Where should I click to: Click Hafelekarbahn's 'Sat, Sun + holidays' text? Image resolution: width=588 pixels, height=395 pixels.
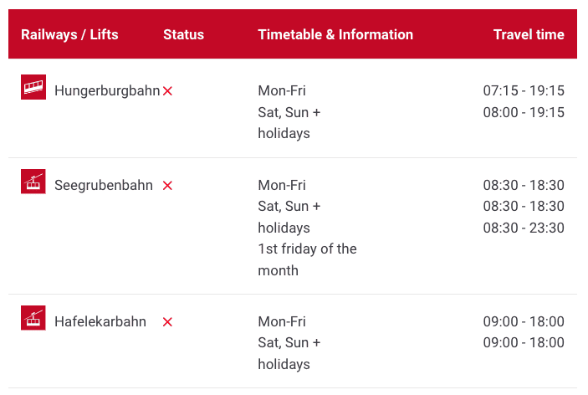click(x=289, y=353)
